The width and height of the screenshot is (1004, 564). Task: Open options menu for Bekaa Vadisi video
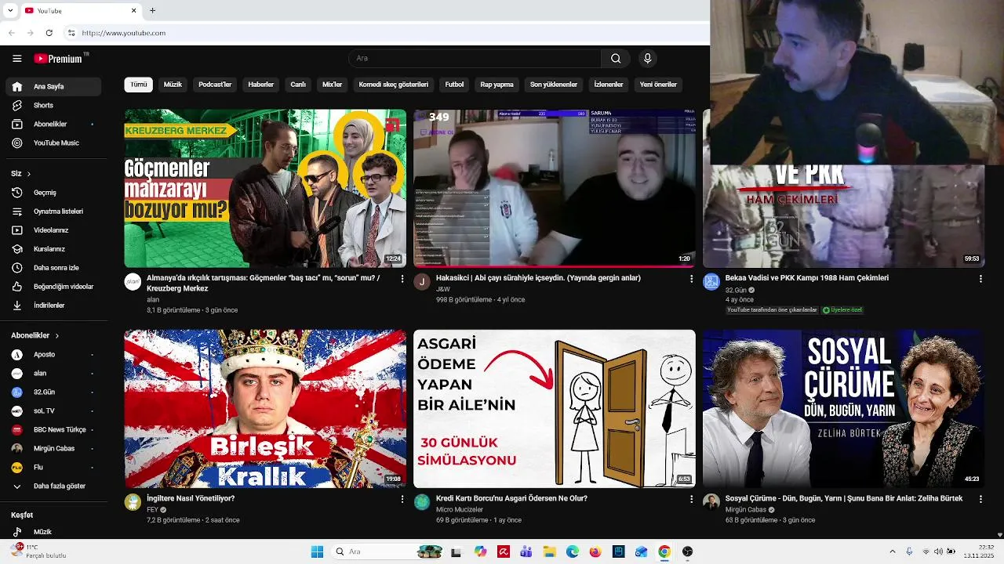tap(980, 278)
